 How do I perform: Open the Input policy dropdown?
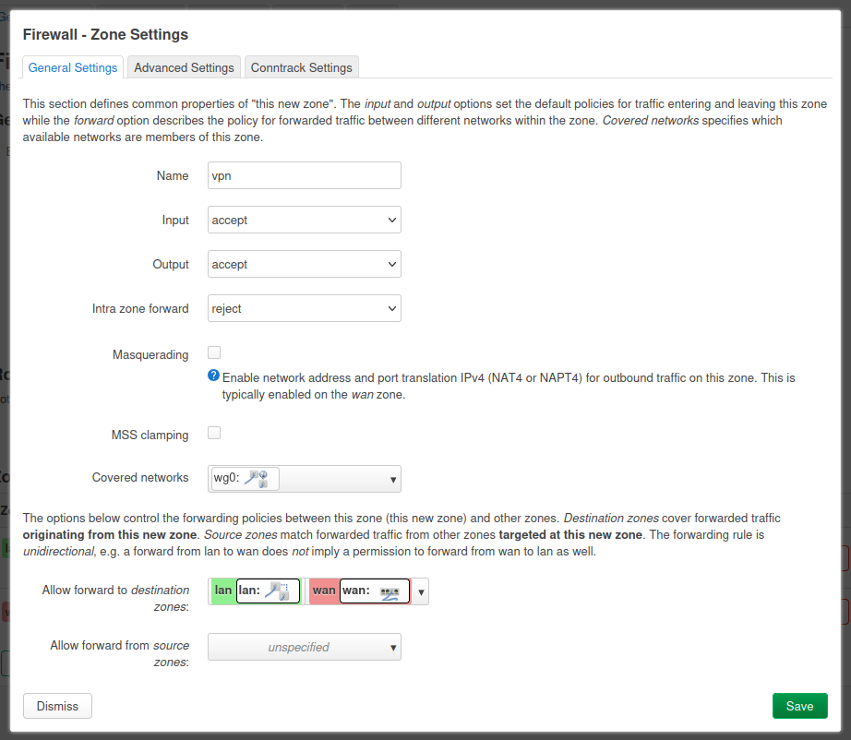pyautogui.click(x=304, y=221)
